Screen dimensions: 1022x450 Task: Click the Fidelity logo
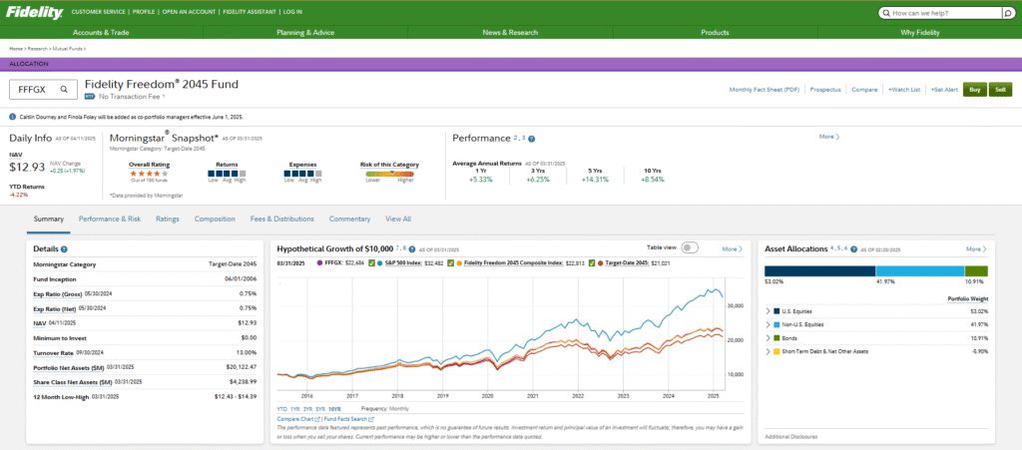tap(35, 12)
